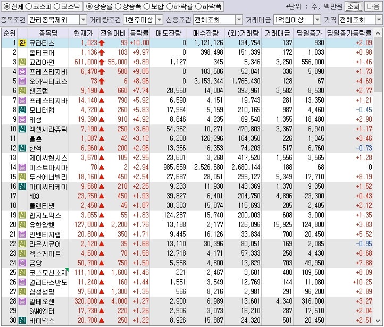This screenshot has width=384, height=327.
Task: Open the 종목조건 관리종목제외 dropdown
Action: pyautogui.click(x=84, y=20)
